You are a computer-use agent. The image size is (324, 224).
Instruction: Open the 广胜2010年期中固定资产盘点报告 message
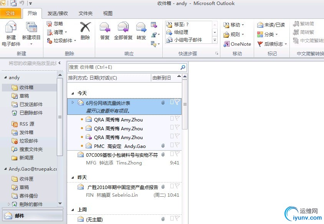(124, 191)
